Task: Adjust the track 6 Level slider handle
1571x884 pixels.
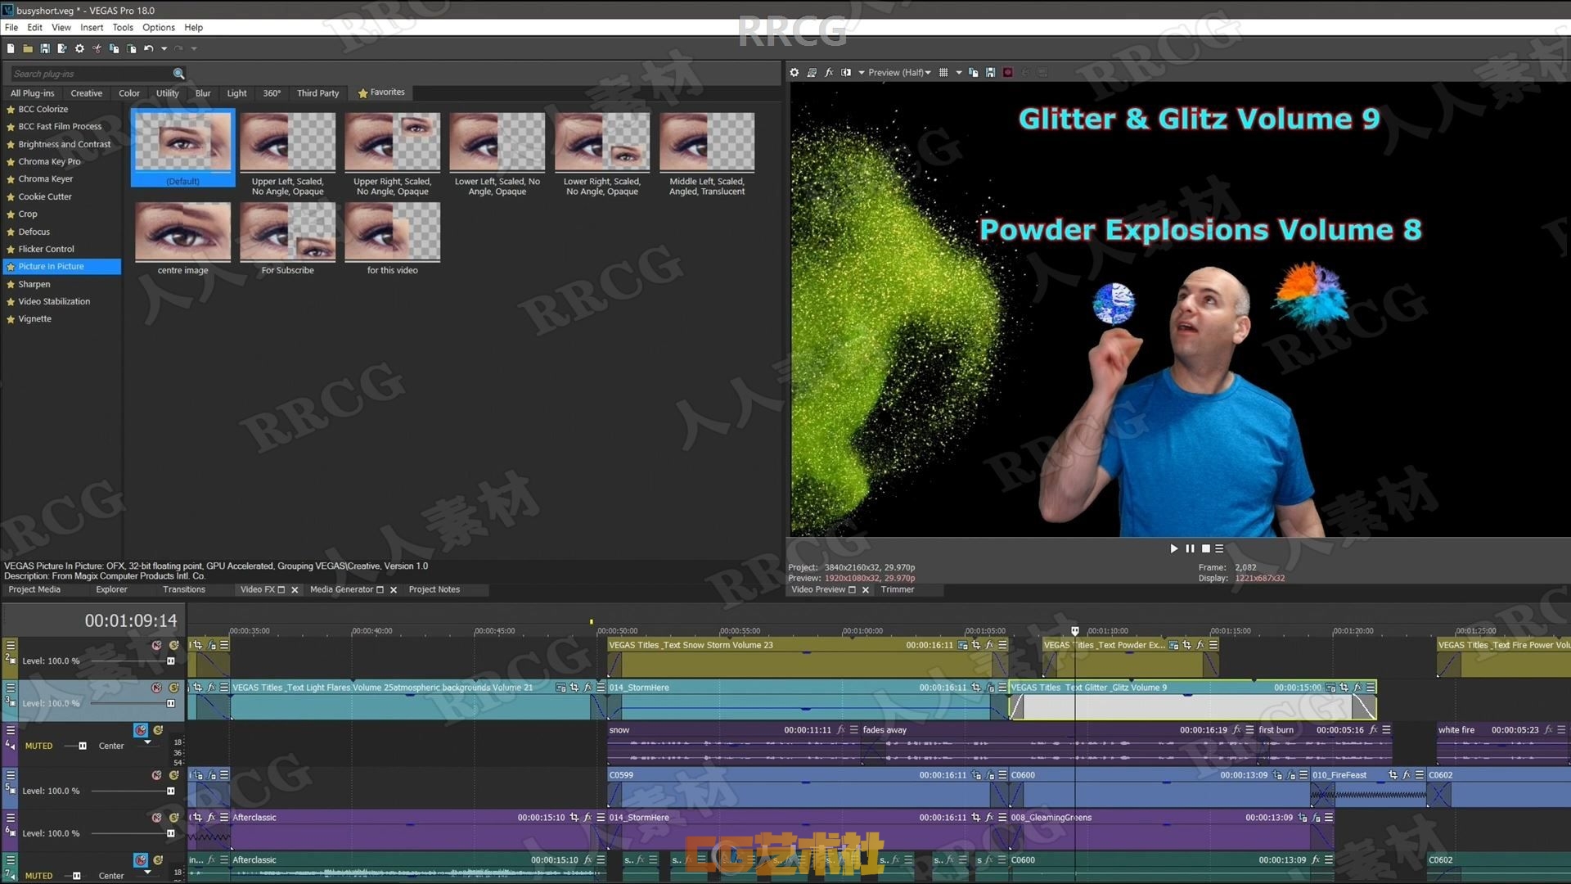Action: point(170,833)
